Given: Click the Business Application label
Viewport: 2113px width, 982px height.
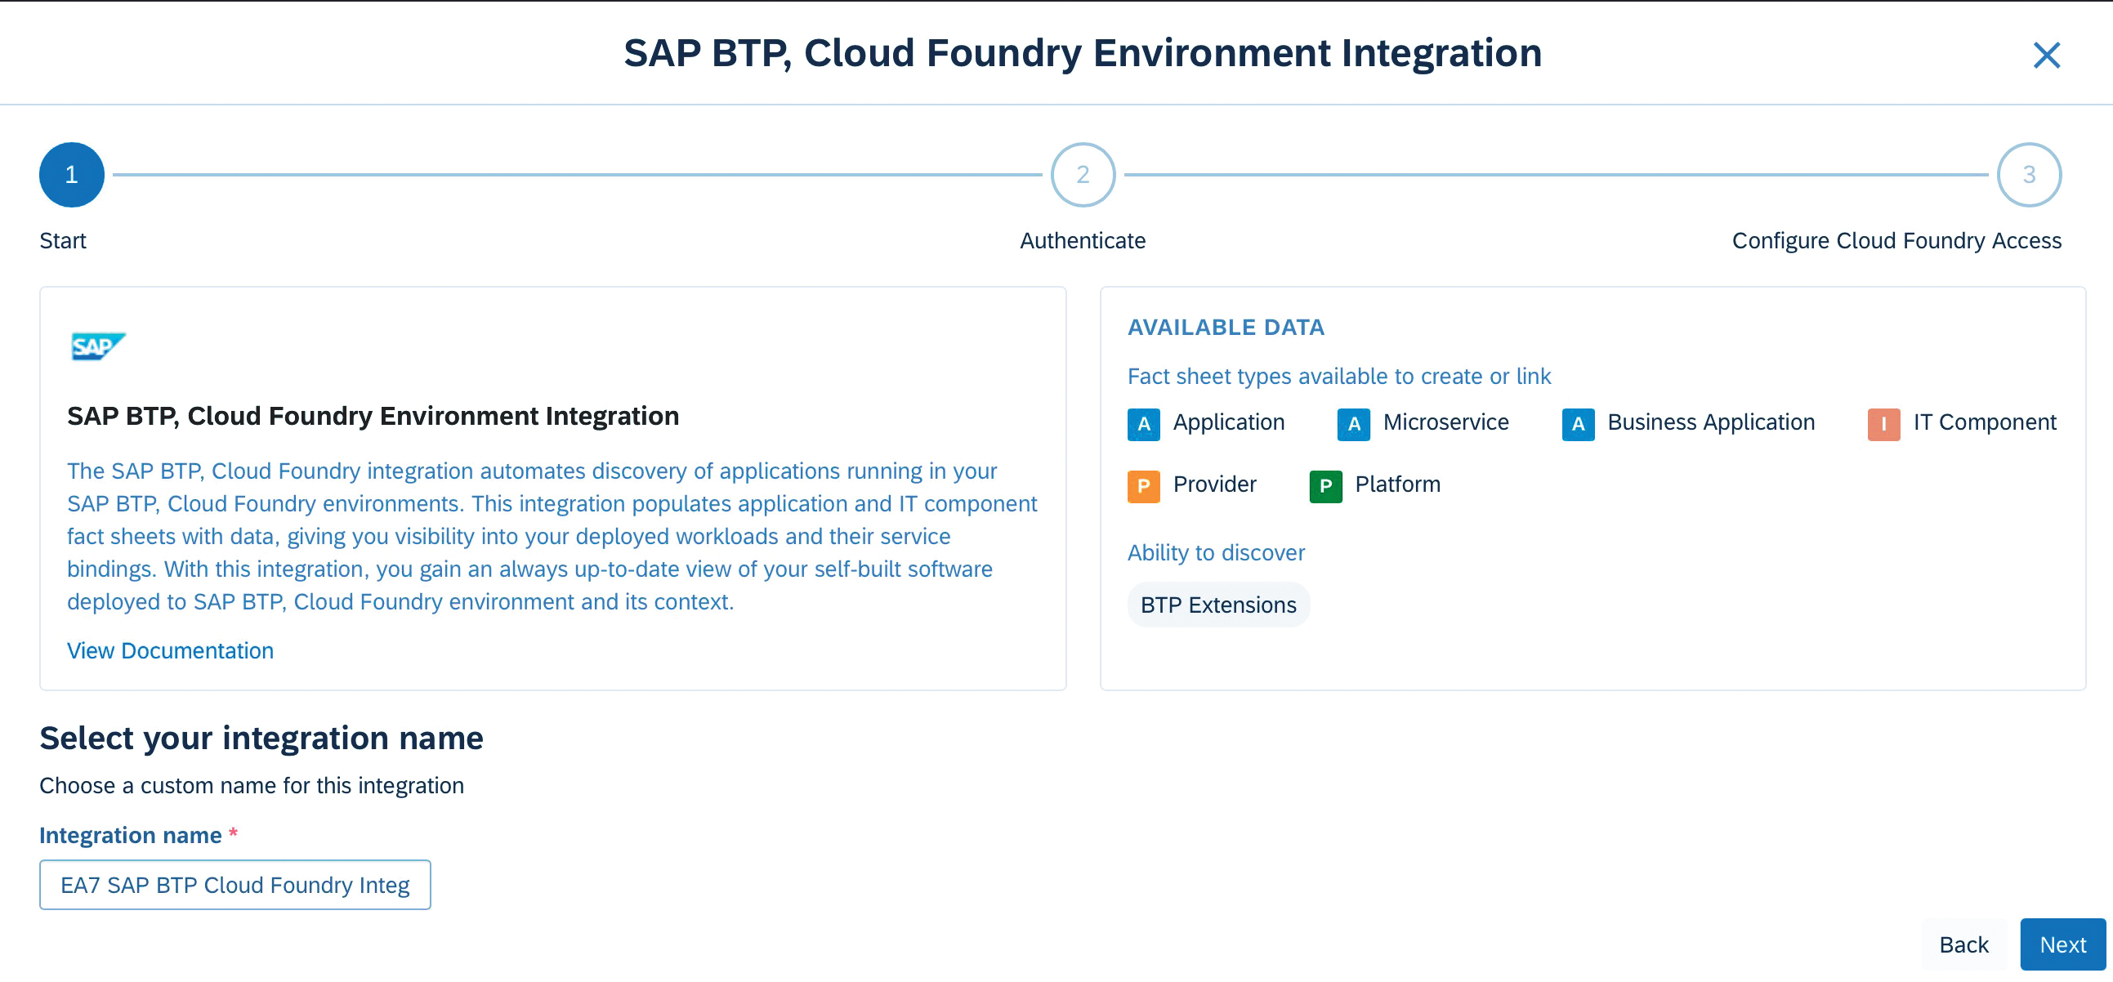Looking at the screenshot, I should (x=1711, y=422).
